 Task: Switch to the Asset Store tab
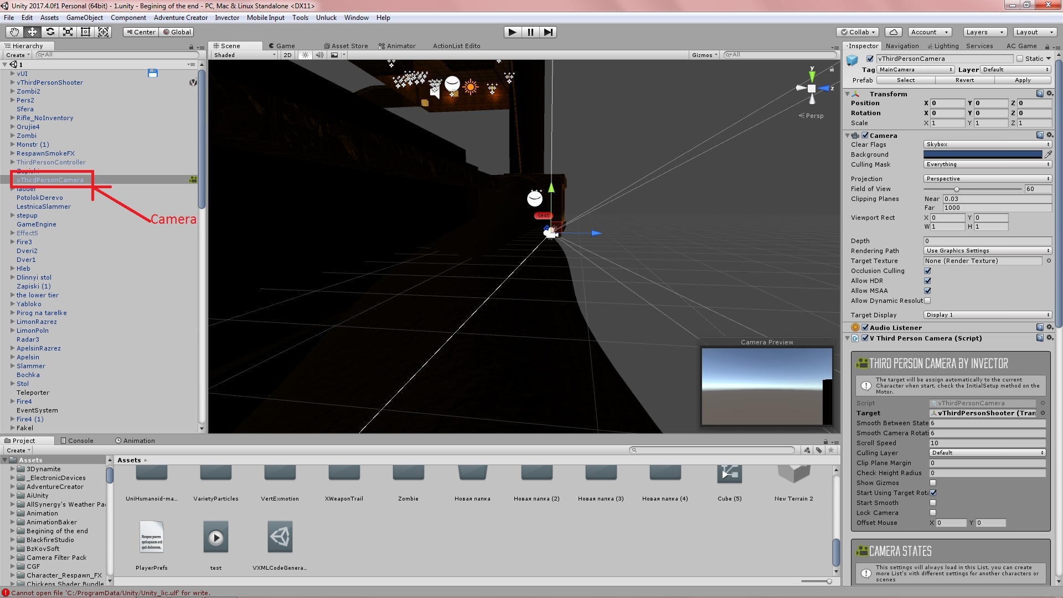click(346, 46)
